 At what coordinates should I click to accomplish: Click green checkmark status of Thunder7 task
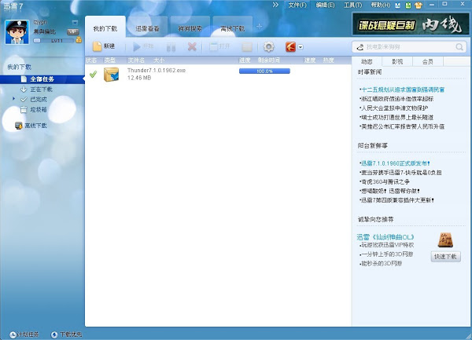coord(93,74)
